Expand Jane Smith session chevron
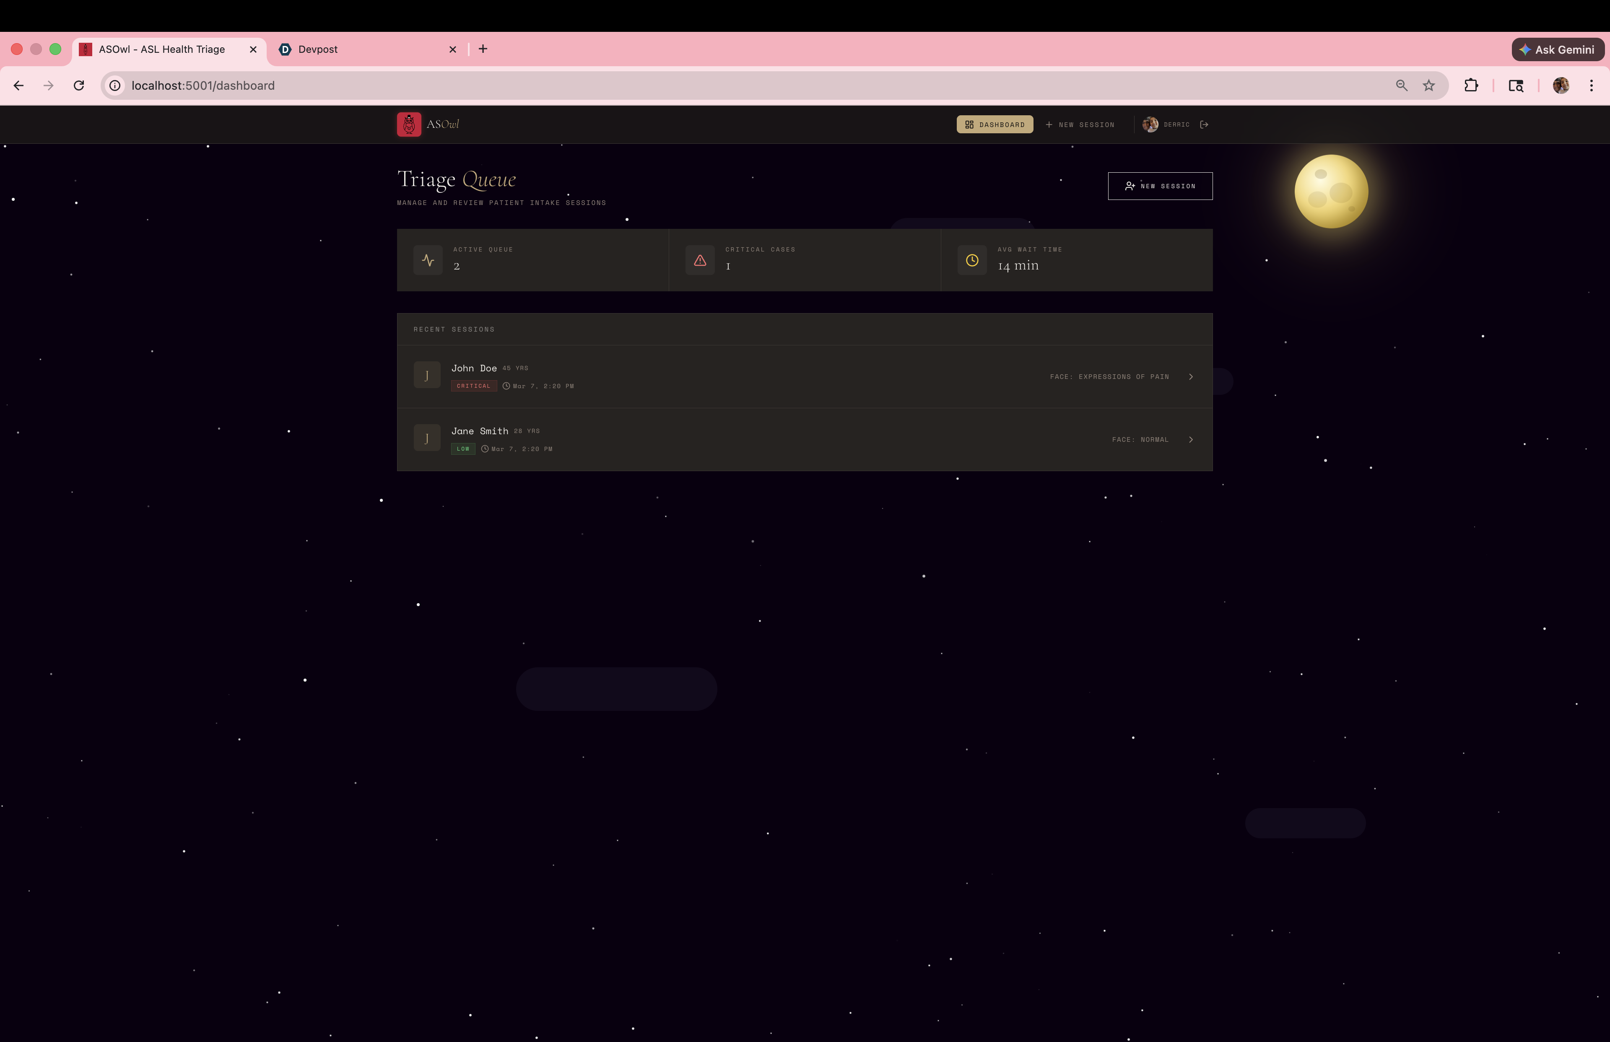This screenshot has height=1042, width=1610. click(x=1191, y=440)
